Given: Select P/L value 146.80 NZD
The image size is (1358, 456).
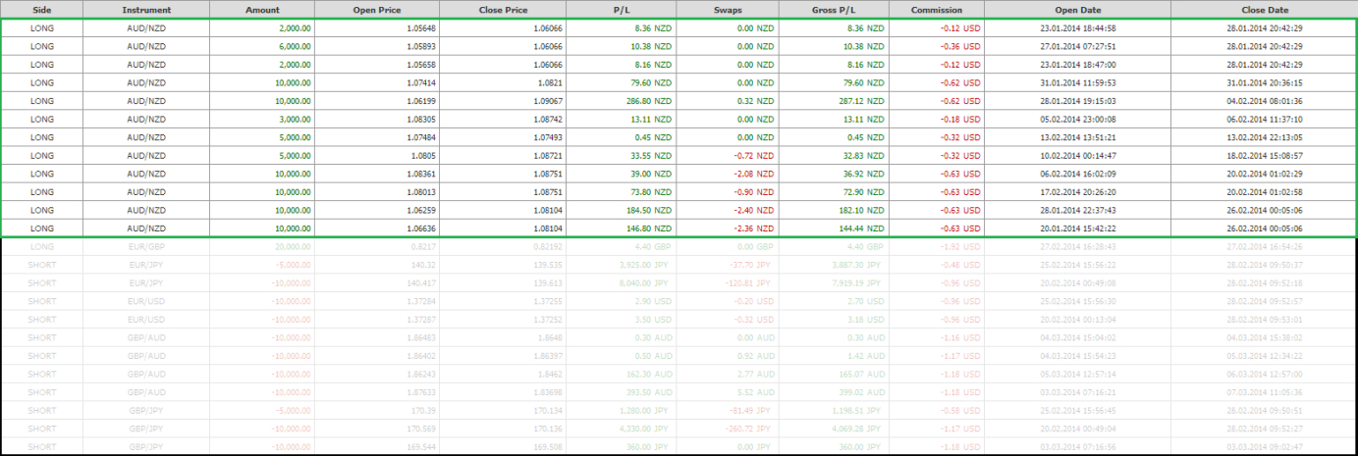Looking at the screenshot, I should pos(621,228).
